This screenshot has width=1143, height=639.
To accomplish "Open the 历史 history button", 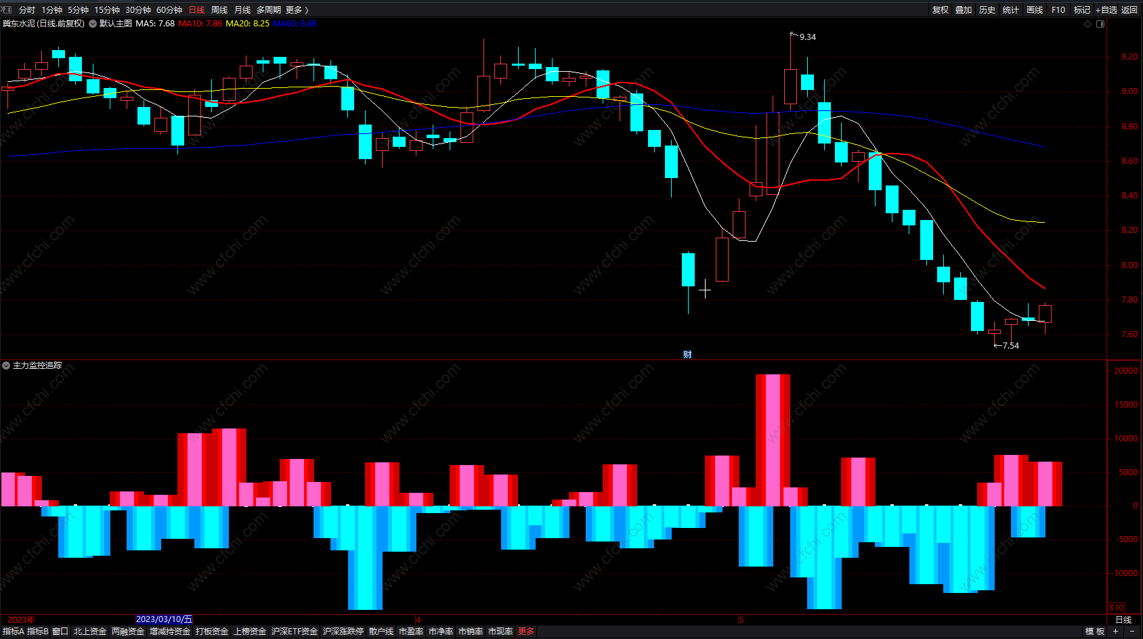I will click(987, 10).
